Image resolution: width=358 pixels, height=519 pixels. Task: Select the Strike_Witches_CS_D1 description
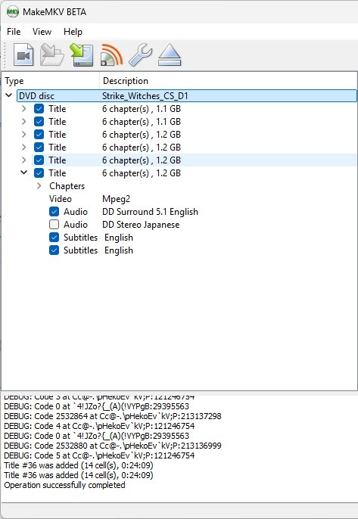tap(145, 96)
